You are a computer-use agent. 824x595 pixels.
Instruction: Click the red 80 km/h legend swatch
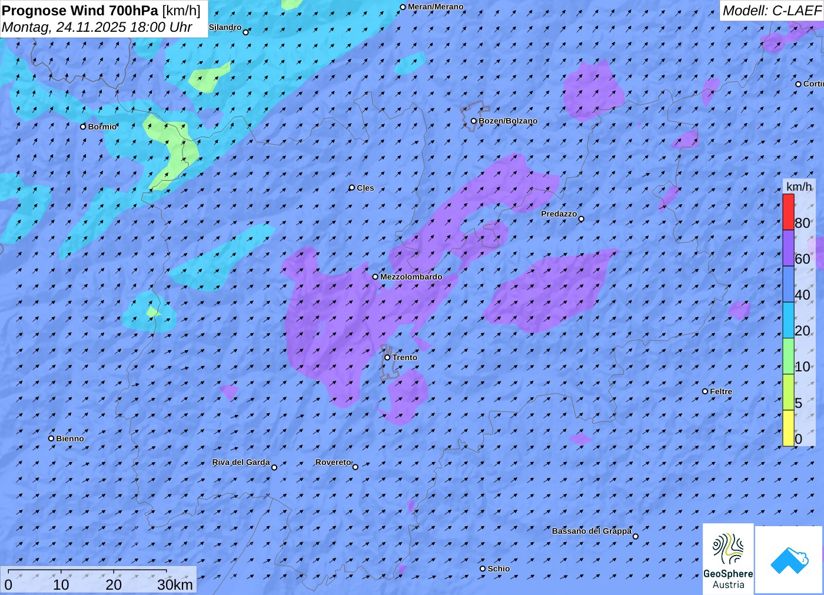[788, 212]
